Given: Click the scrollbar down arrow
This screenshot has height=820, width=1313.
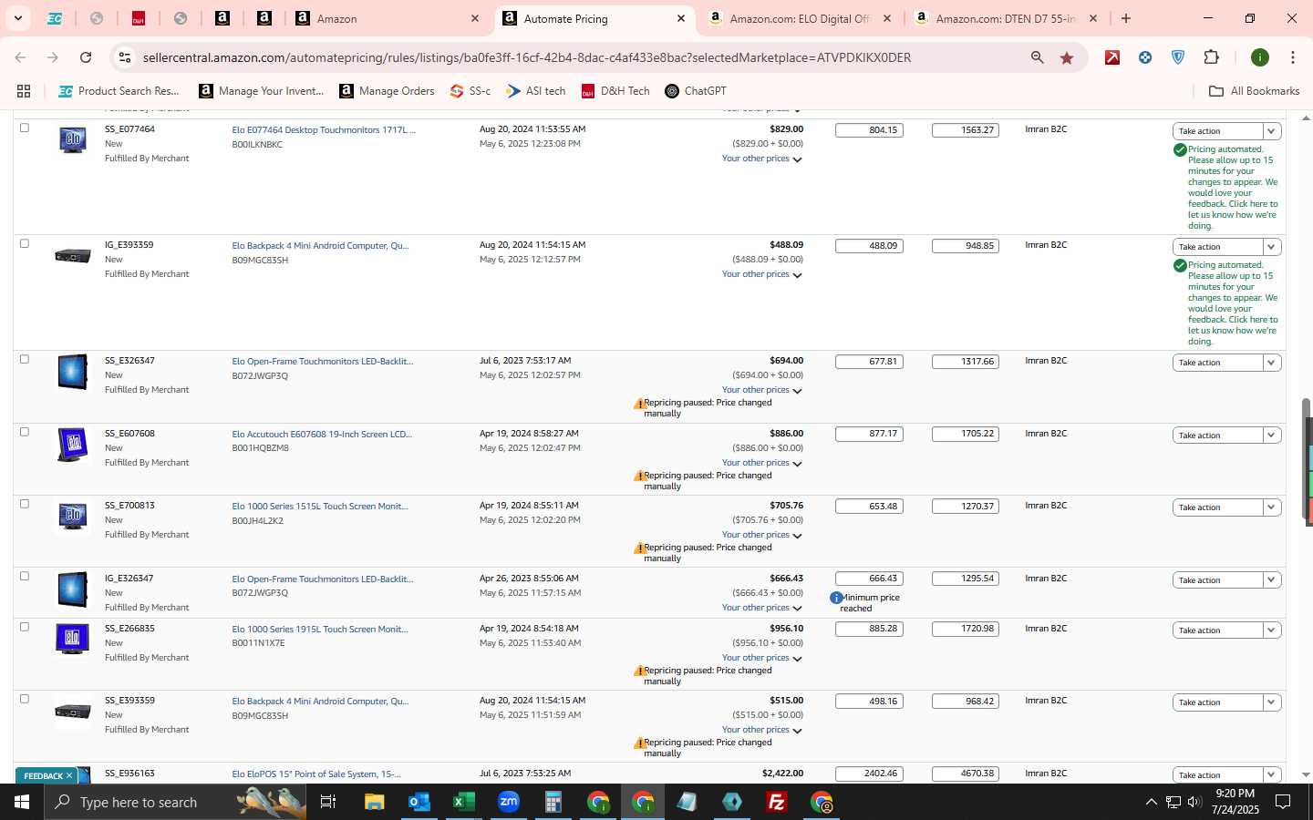Looking at the screenshot, I should pyautogui.click(x=1306, y=774).
